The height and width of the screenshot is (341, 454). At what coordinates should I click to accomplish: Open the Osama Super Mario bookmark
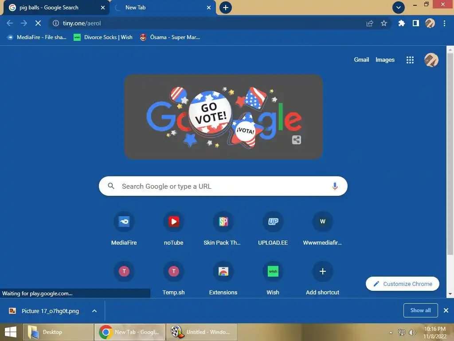170,37
